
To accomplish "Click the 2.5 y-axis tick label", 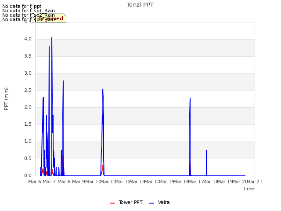I will click(28, 91).
